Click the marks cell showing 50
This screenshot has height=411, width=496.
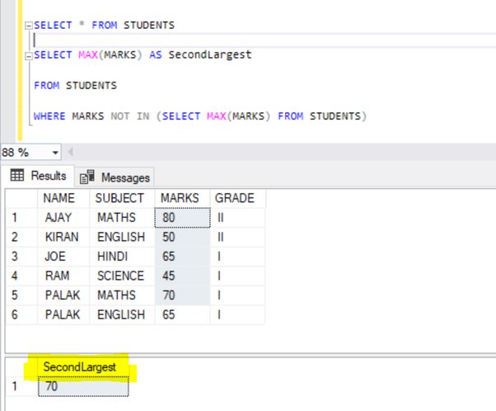(x=182, y=237)
